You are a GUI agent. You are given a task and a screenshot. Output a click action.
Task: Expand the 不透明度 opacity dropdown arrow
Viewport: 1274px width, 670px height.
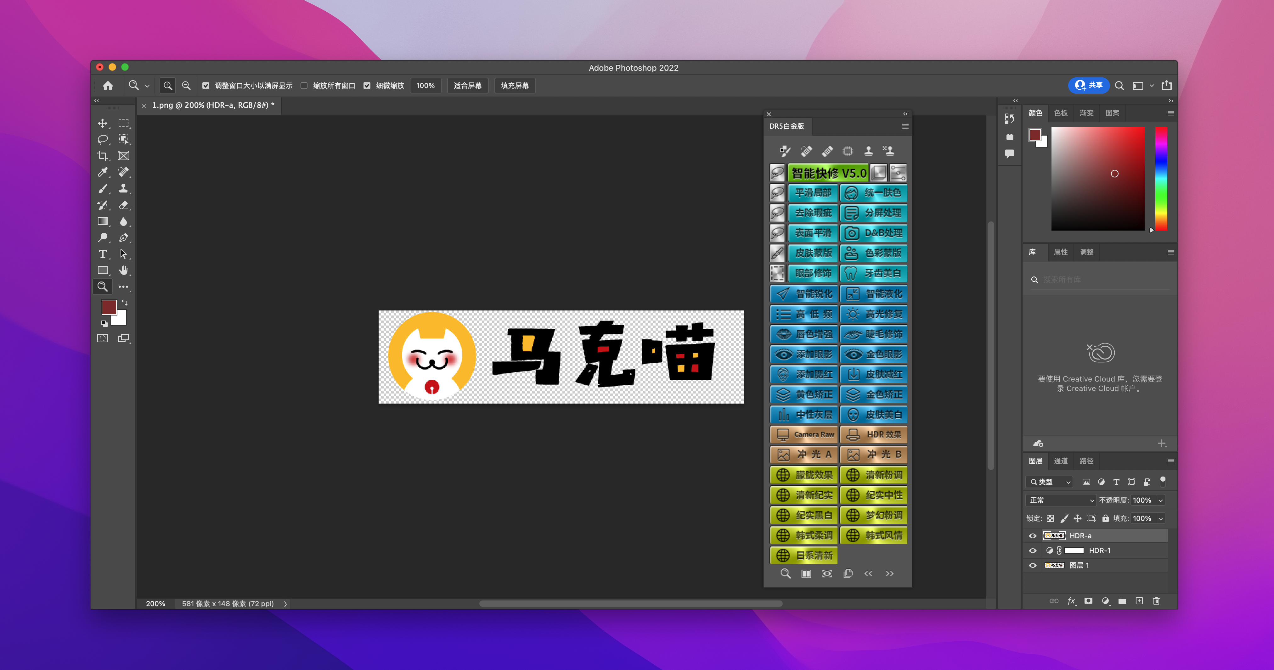1160,500
